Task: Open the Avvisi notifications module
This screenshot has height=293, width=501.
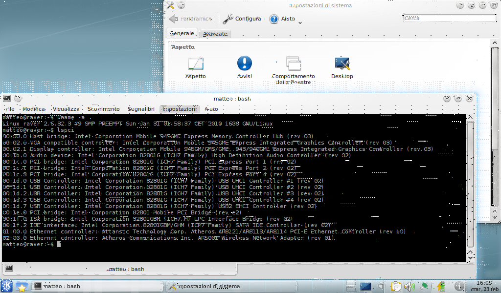Action: pyautogui.click(x=244, y=67)
